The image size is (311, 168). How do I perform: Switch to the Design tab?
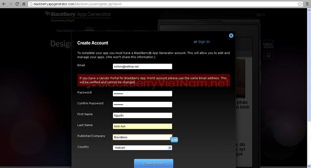pyautogui.click(x=90, y=30)
